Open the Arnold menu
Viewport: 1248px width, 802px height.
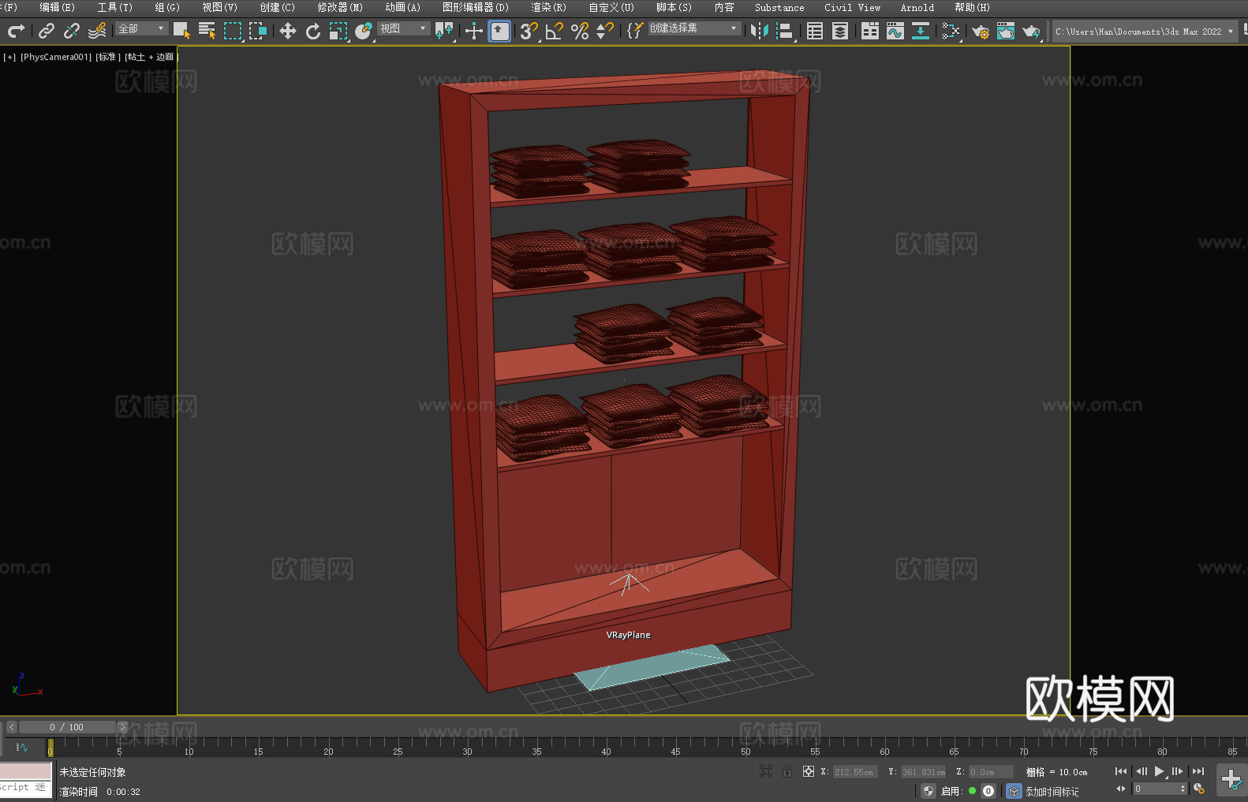pos(917,7)
